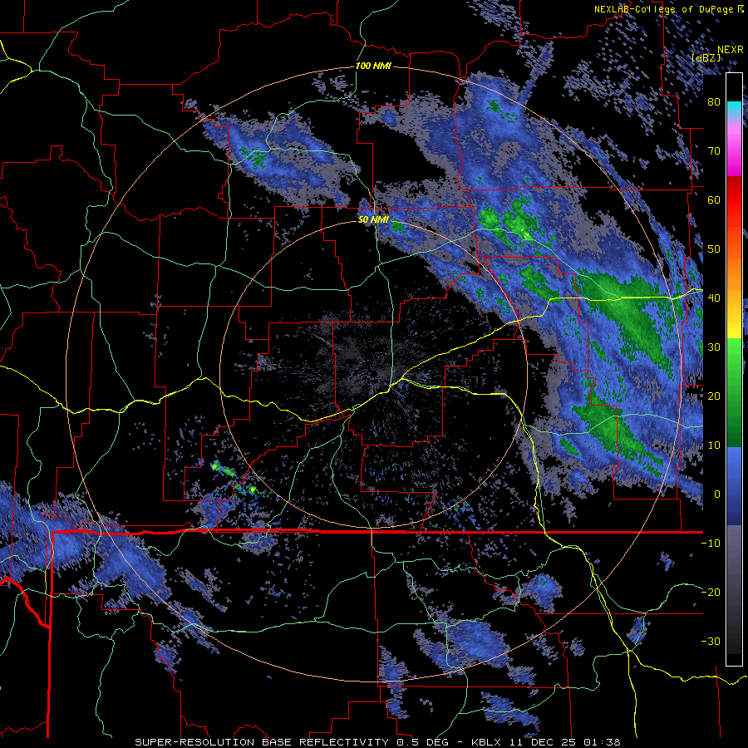Screen dimensions: 748x748
Task: Click the -10 value on the dBZ scale
Action: 711,544
